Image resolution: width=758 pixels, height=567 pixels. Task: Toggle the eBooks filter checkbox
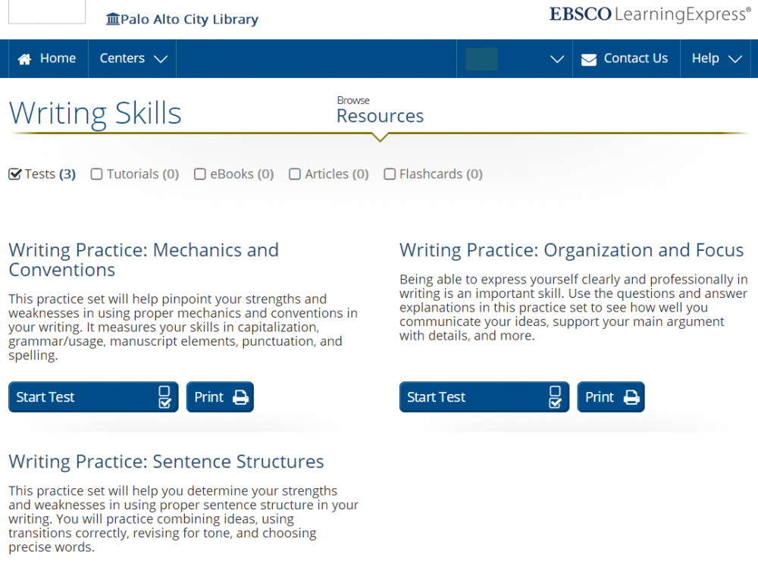click(200, 174)
